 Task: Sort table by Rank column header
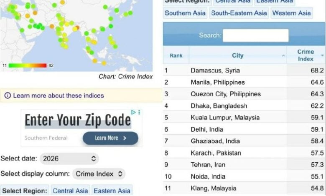pos(176,55)
